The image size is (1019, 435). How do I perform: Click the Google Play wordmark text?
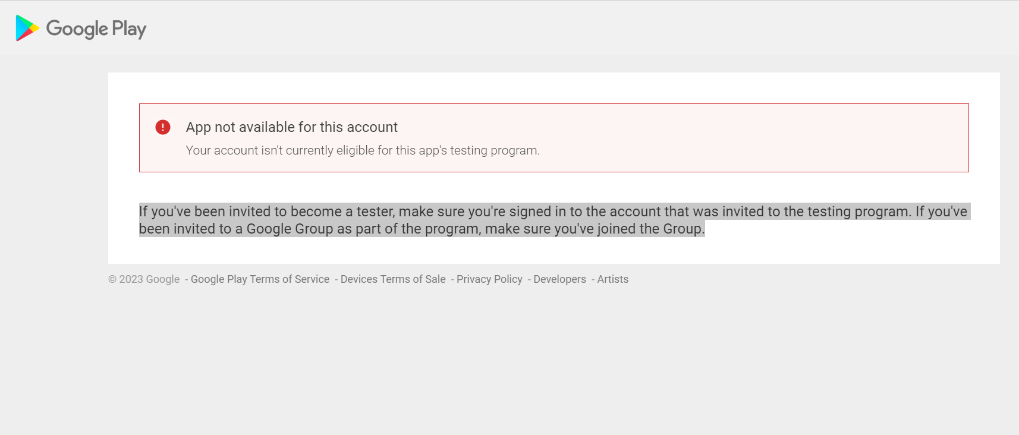click(96, 29)
